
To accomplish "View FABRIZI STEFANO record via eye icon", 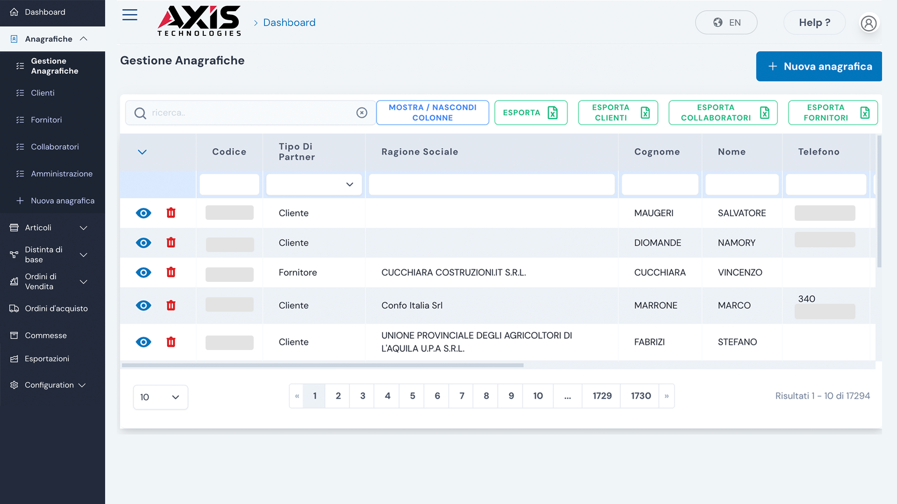I will pos(143,342).
